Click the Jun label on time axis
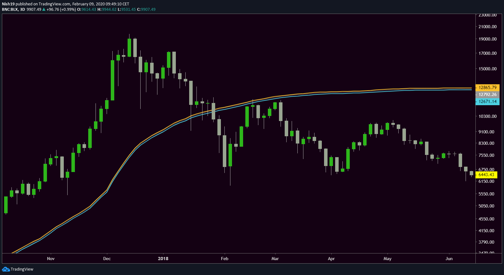504x275 pixels. 449,259
